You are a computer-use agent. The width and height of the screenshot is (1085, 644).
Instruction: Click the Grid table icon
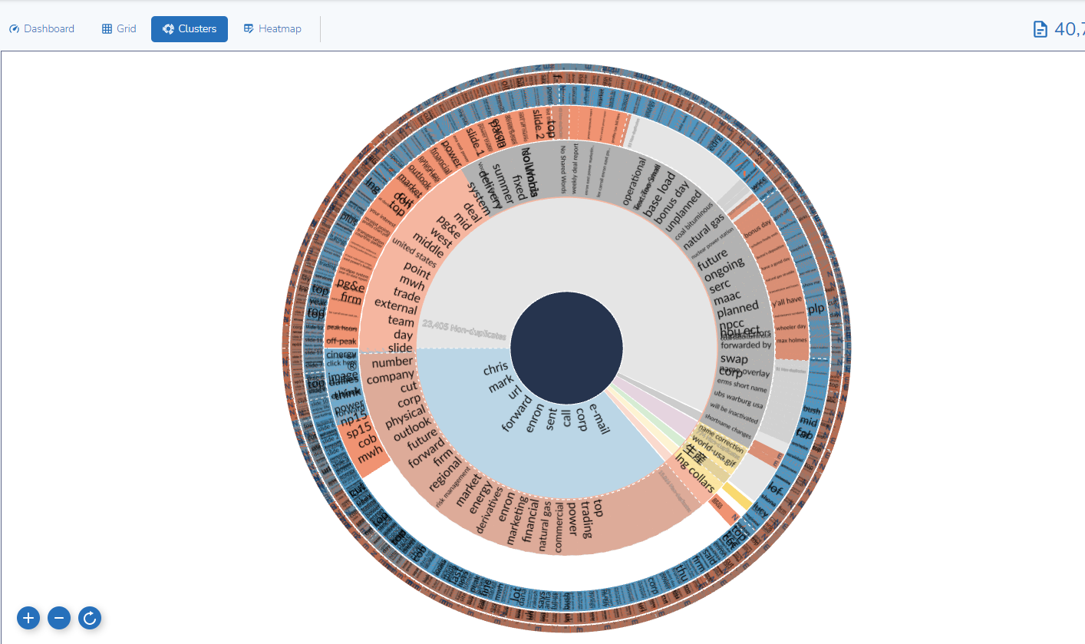(x=107, y=29)
